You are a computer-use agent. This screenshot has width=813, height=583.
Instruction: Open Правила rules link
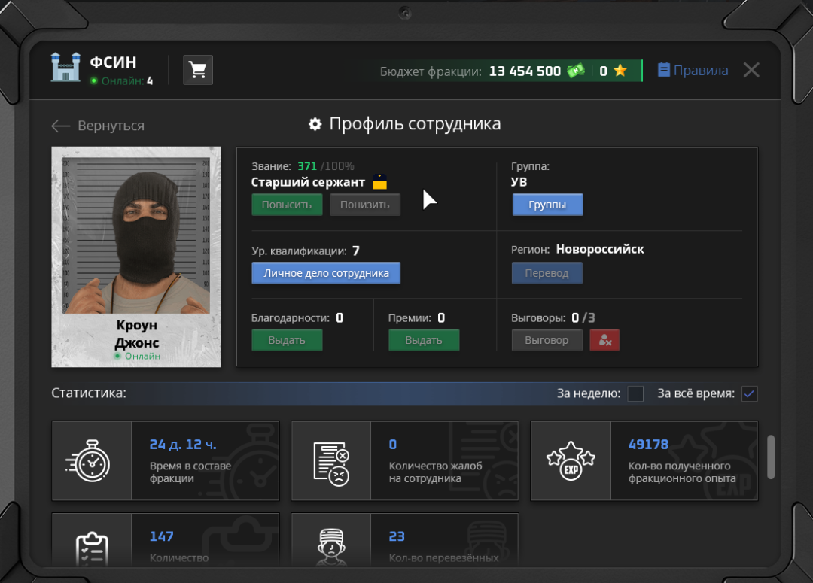pyautogui.click(x=693, y=70)
